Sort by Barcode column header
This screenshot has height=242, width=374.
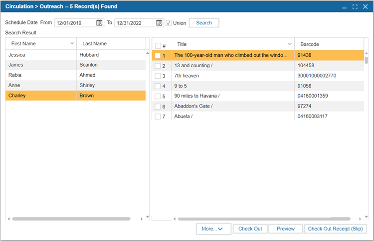(x=329, y=44)
